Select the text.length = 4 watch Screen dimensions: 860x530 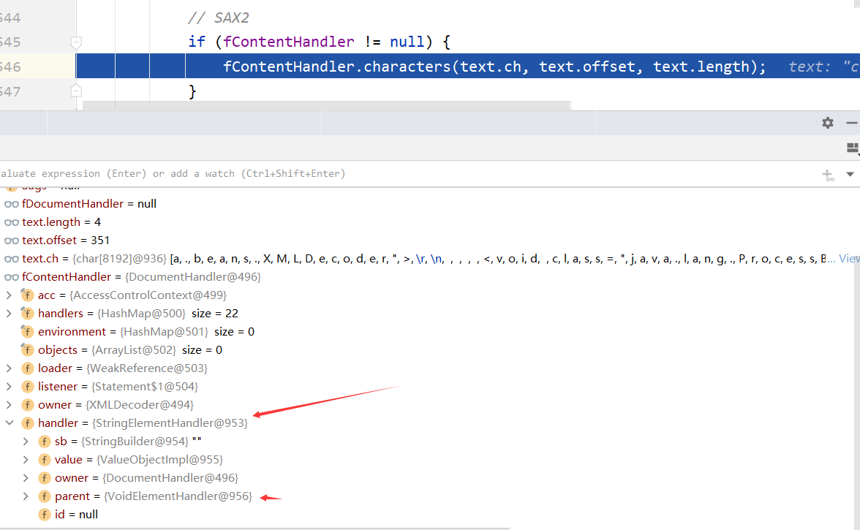61,222
